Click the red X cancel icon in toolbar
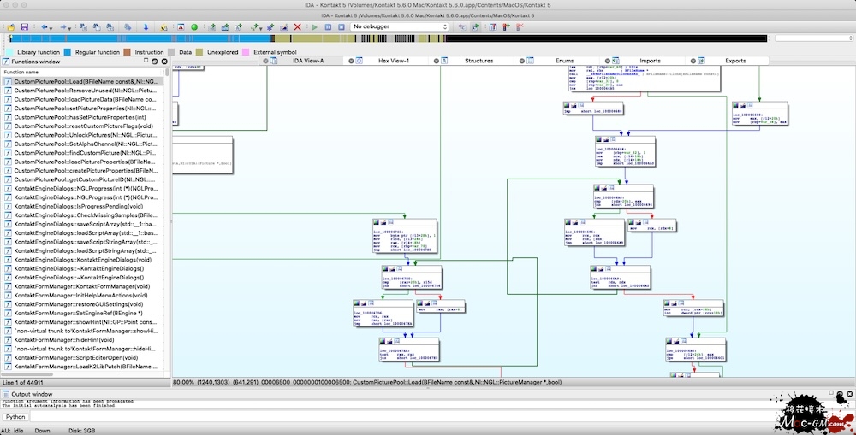The width and height of the screenshot is (856, 435). 298,26
